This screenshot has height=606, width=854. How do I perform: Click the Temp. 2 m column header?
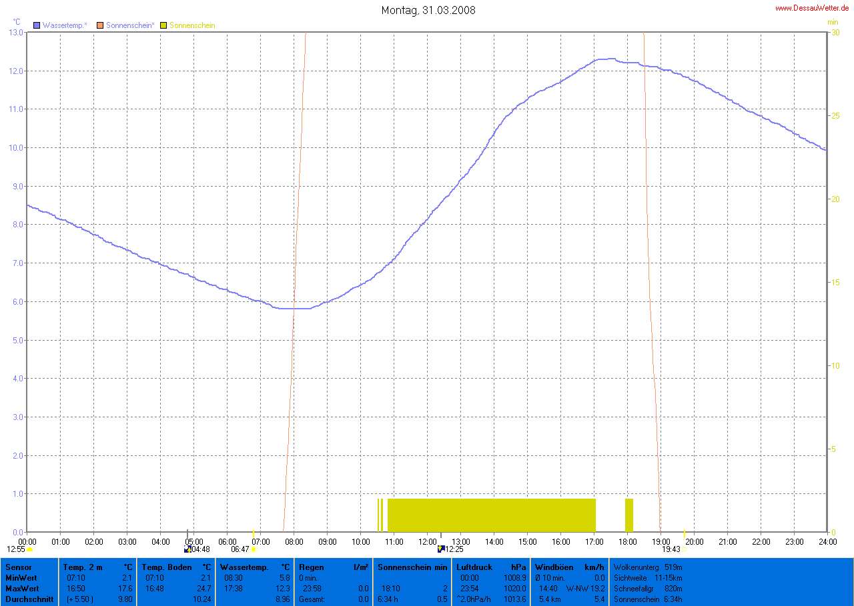[x=97, y=567]
